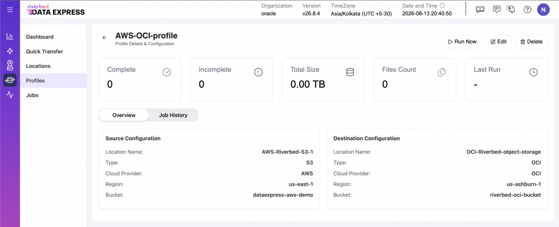Image resolution: width=559 pixels, height=227 pixels.
Task: Click the version value v26.8.4
Action: coord(312,14)
